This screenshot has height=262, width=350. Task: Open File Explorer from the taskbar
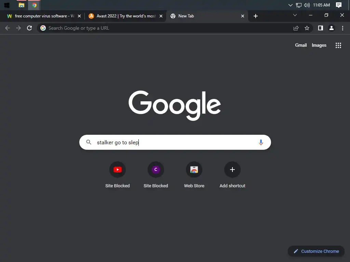pyautogui.click(x=22, y=5)
